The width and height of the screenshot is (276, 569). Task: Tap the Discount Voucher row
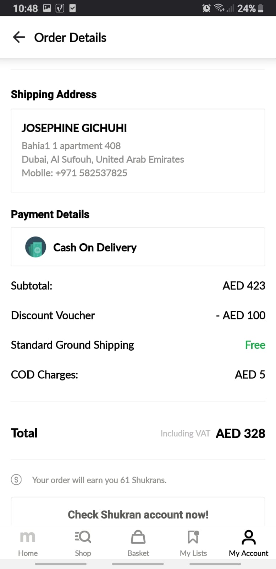(138, 315)
